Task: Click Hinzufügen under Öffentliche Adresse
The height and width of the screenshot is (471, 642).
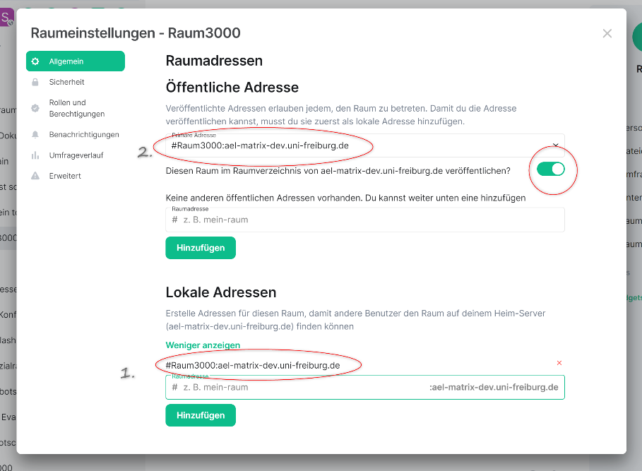Action: 201,248
